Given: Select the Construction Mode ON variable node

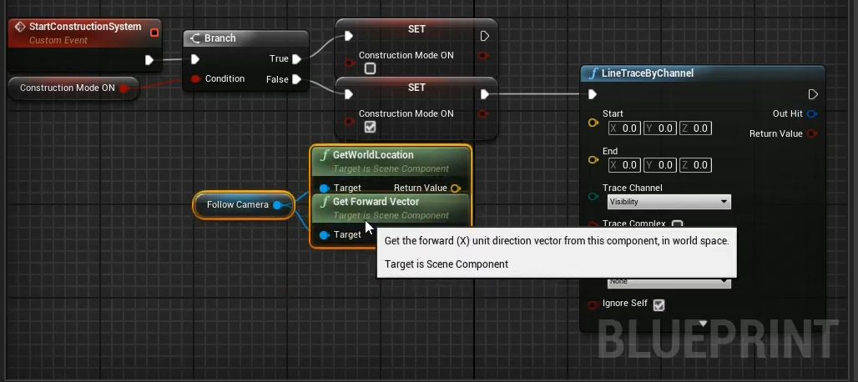Looking at the screenshot, I should (67, 88).
